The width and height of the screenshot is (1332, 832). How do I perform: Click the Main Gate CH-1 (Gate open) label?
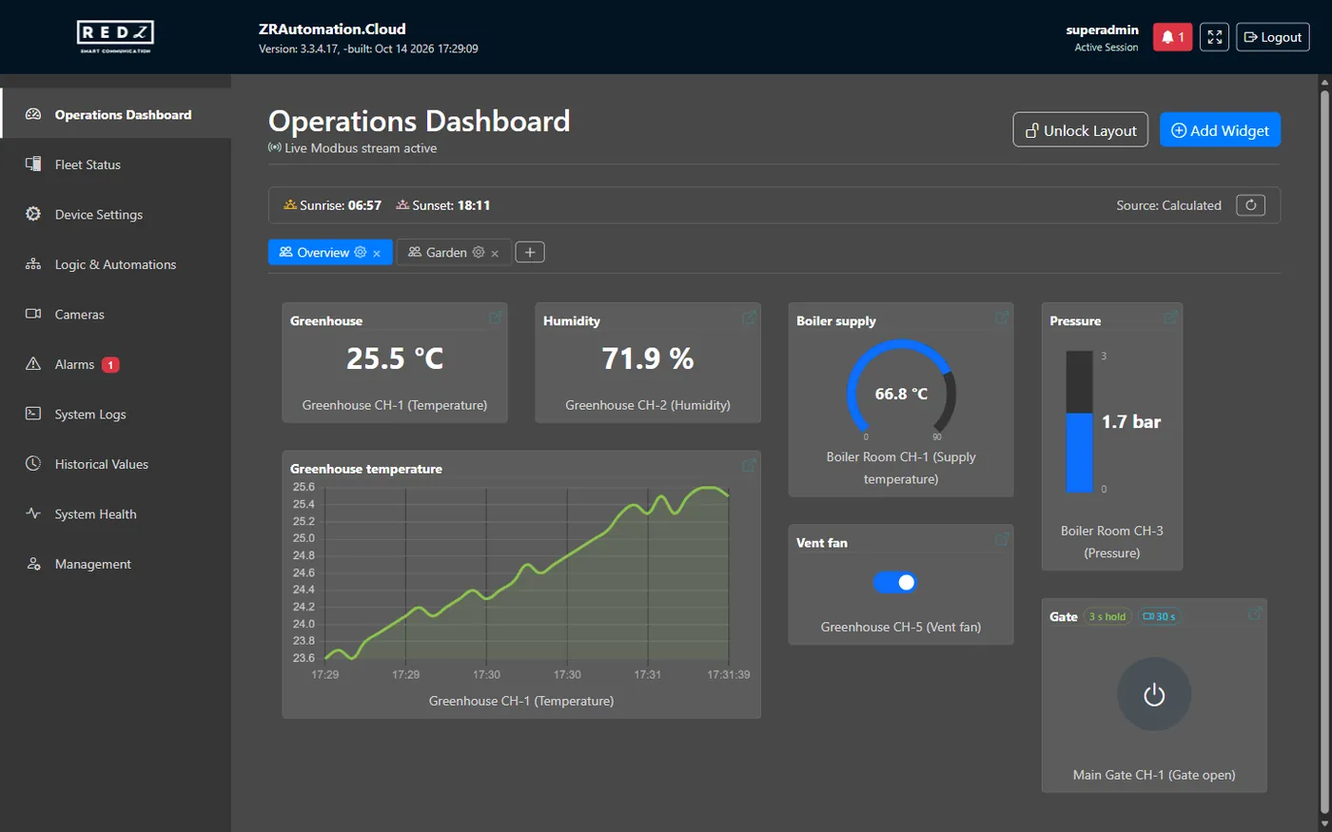tap(1154, 775)
